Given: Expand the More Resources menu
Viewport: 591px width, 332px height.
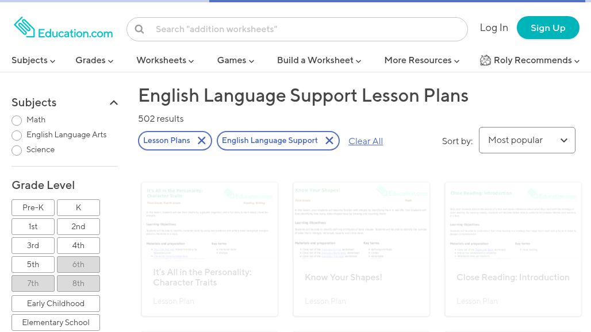Looking at the screenshot, I should pyautogui.click(x=421, y=60).
